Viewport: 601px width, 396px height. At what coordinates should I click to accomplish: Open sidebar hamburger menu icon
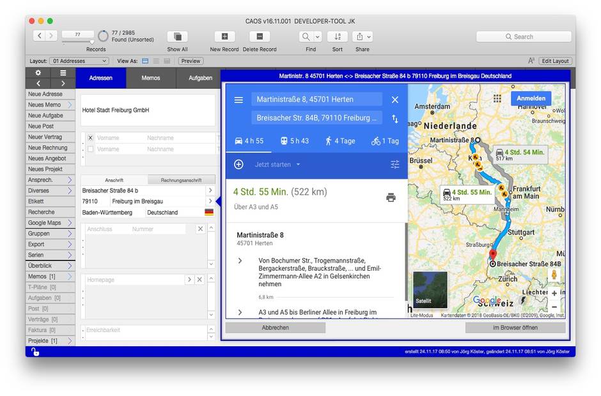pos(63,73)
